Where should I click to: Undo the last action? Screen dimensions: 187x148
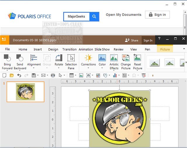(x=19, y=75)
